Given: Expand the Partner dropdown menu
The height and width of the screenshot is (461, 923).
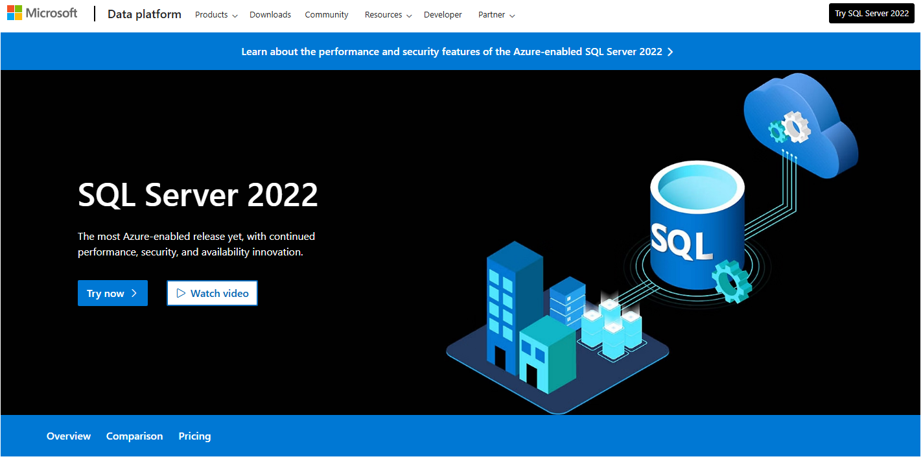Looking at the screenshot, I should tap(496, 15).
